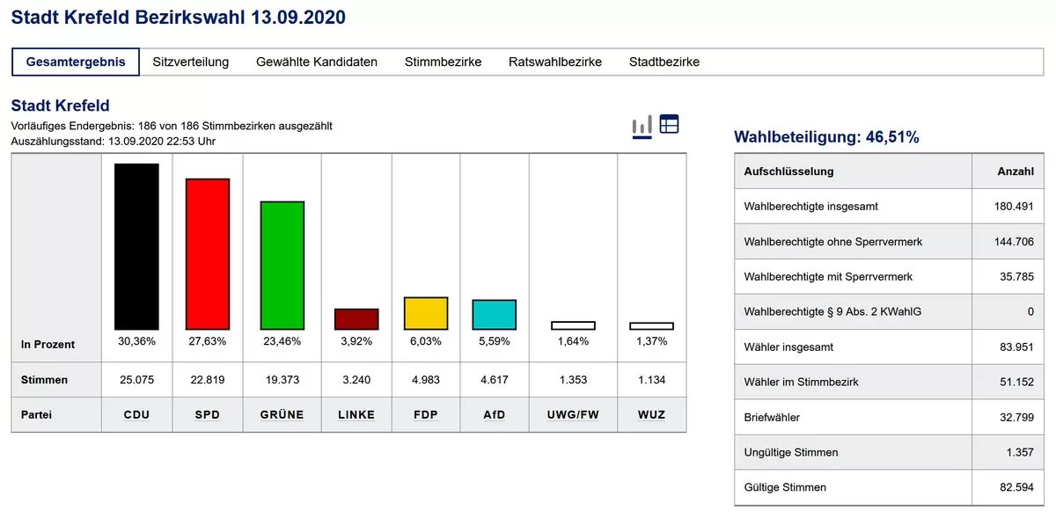Select the Gewählte Kandidaten tab
Viewport: 1056px width, 518px height.
click(x=317, y=62)
